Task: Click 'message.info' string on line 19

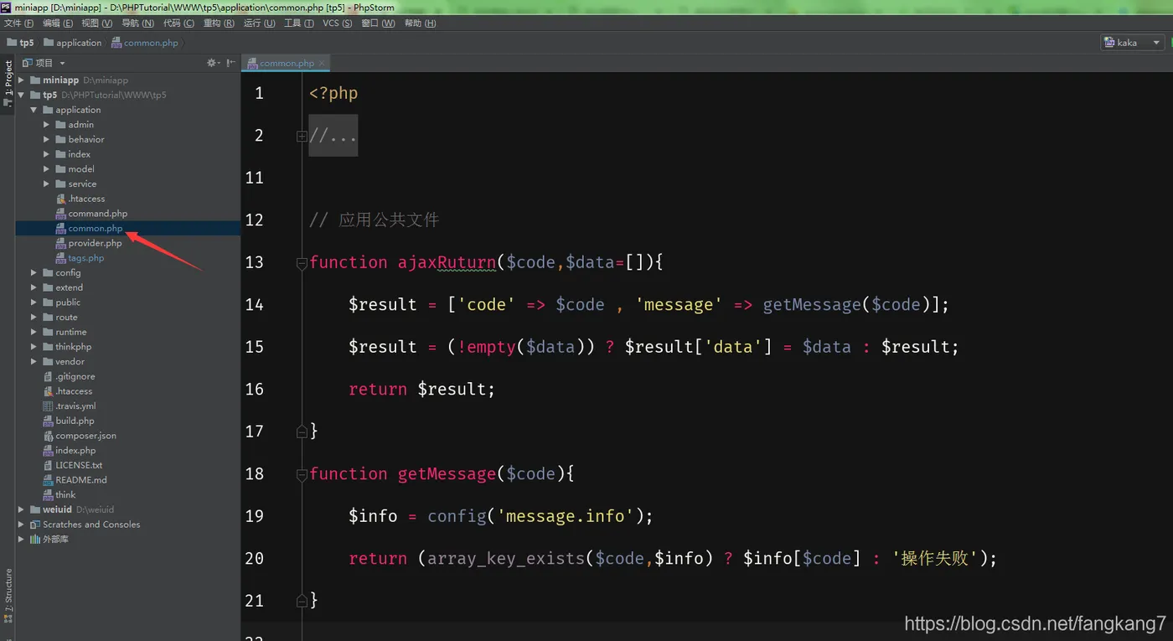Action: point(566,515)
